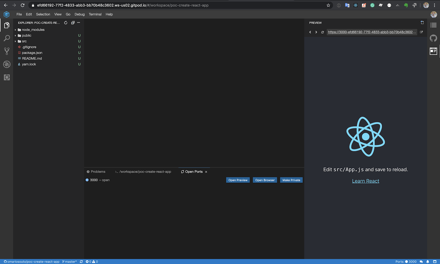Bookmark this page with the star icon
The image size is (440, 264).
tap(328, 5)
